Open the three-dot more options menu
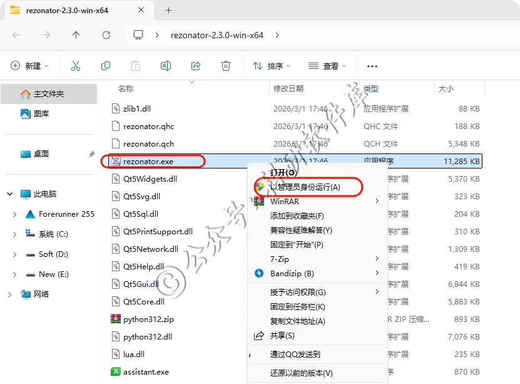The height and width of the screenshot is (384, 520). point(372,66)
